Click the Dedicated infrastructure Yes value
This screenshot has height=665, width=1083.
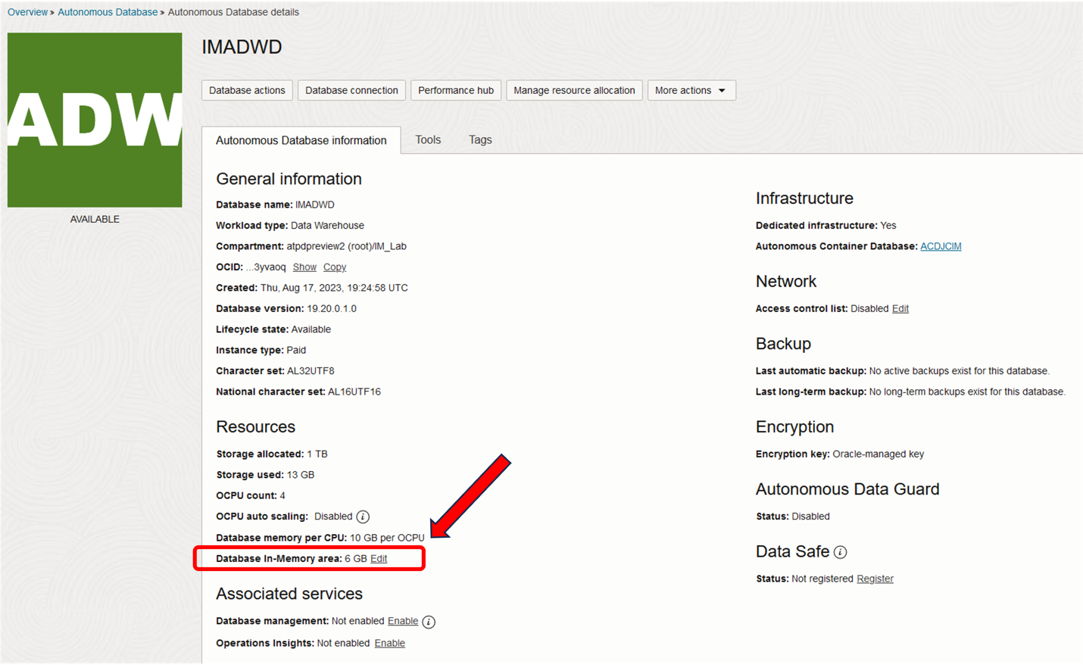pos(888,226)
